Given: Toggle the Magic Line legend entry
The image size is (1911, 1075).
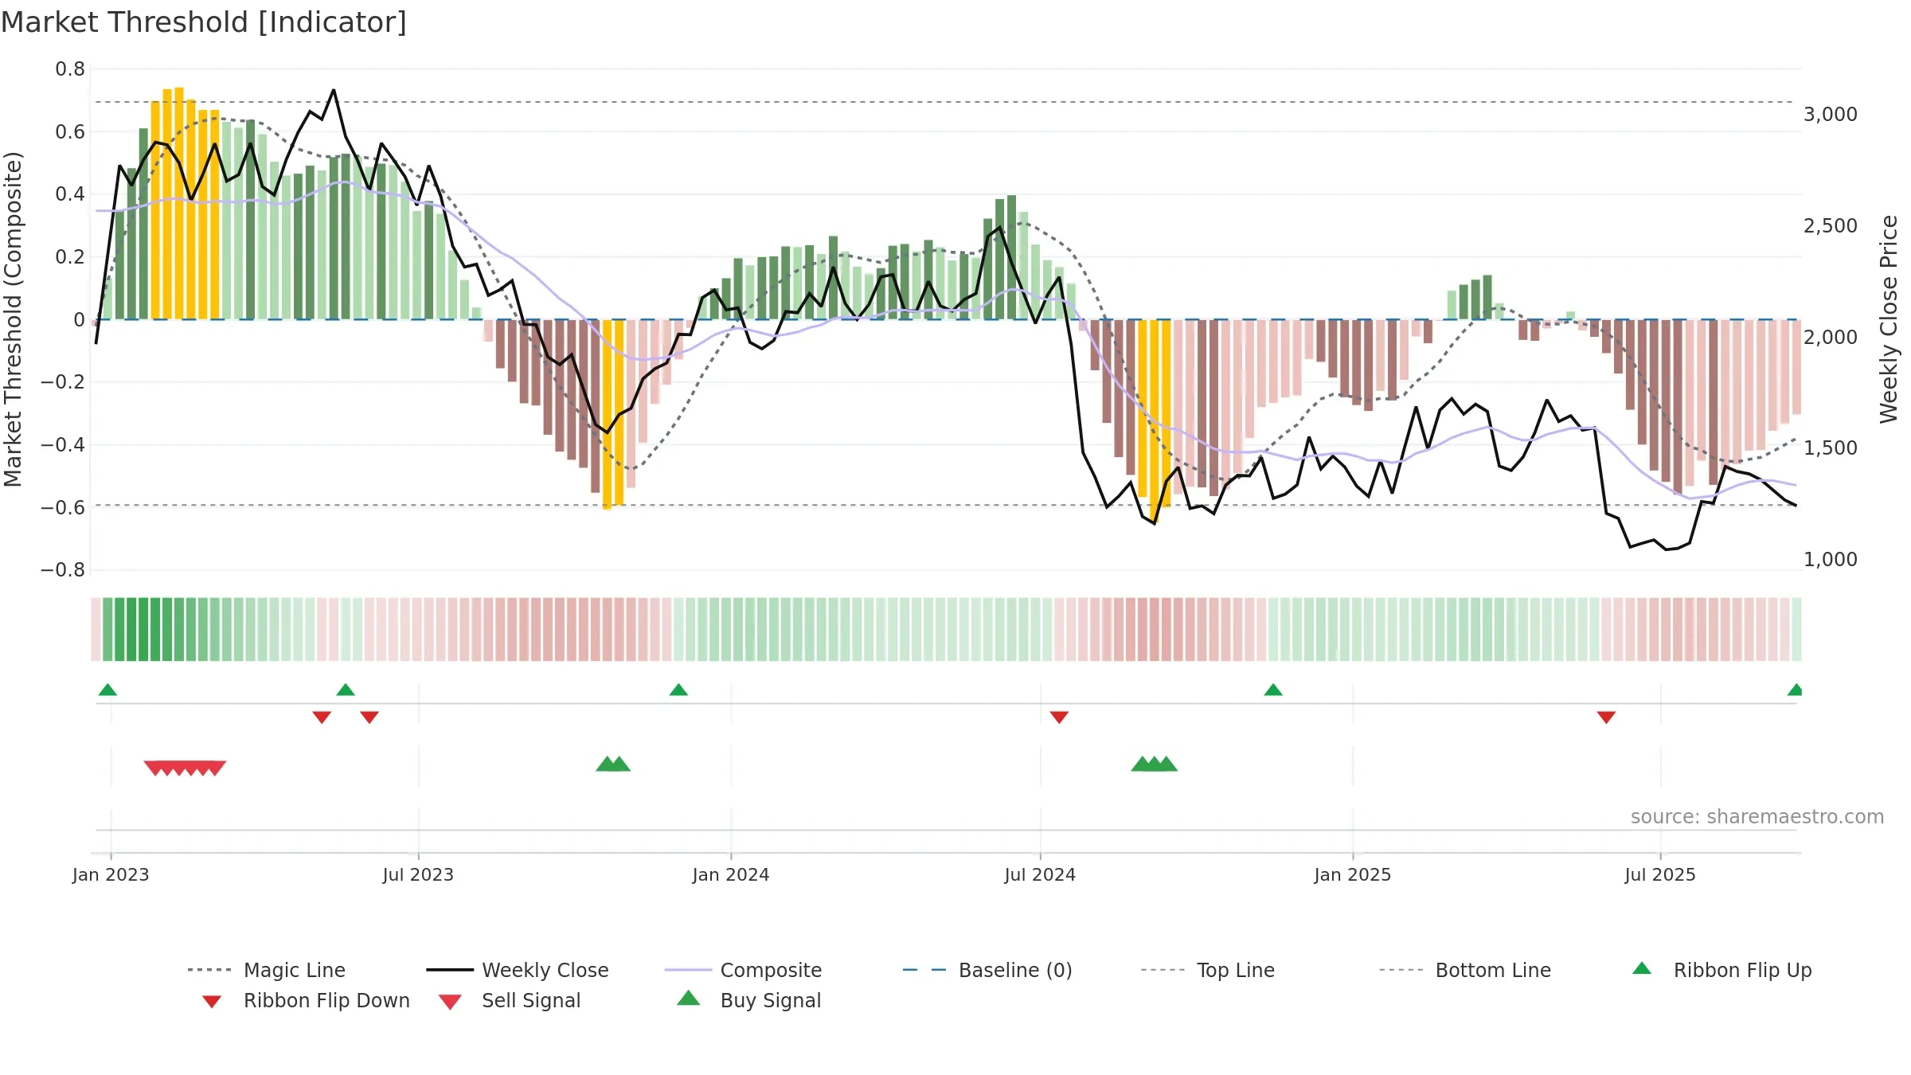Looking at the screenshot, I should click(266, 970).
